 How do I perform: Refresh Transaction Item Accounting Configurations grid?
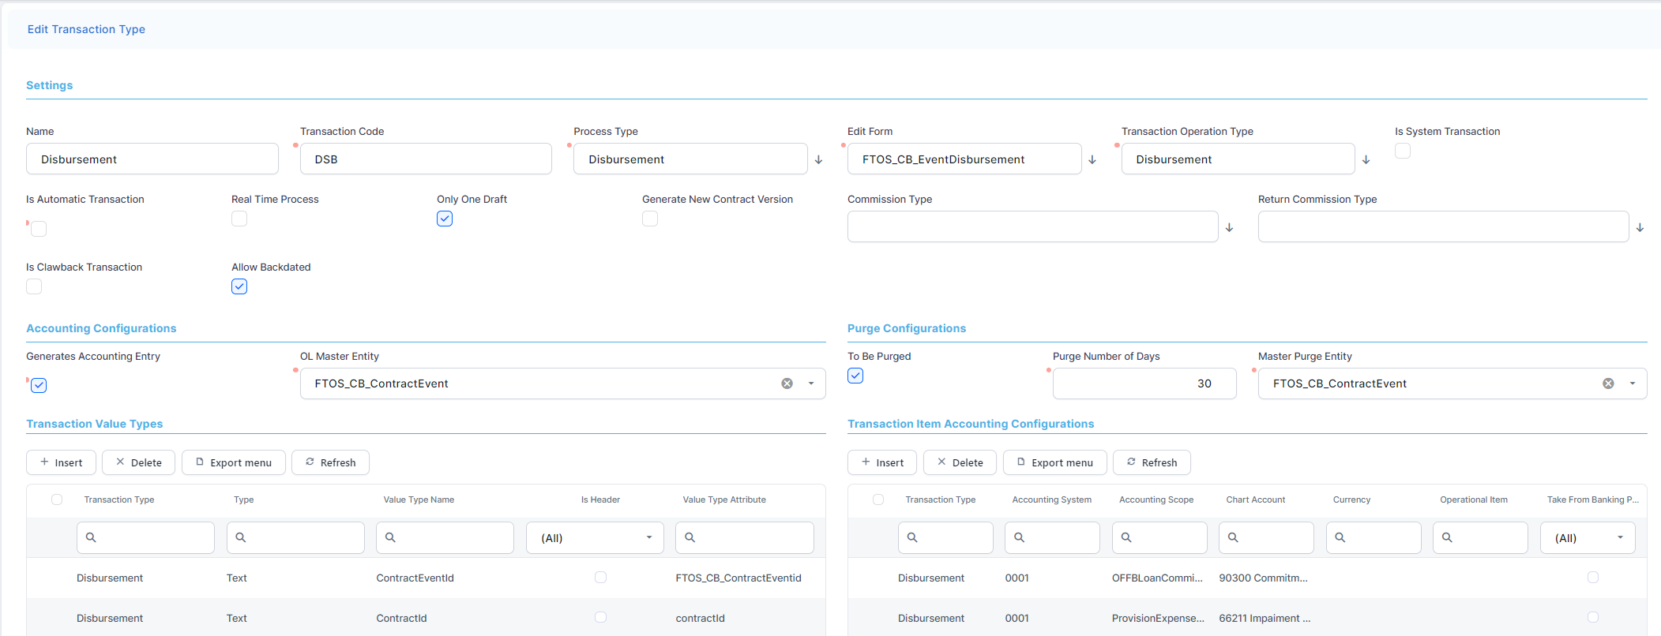1151,462
